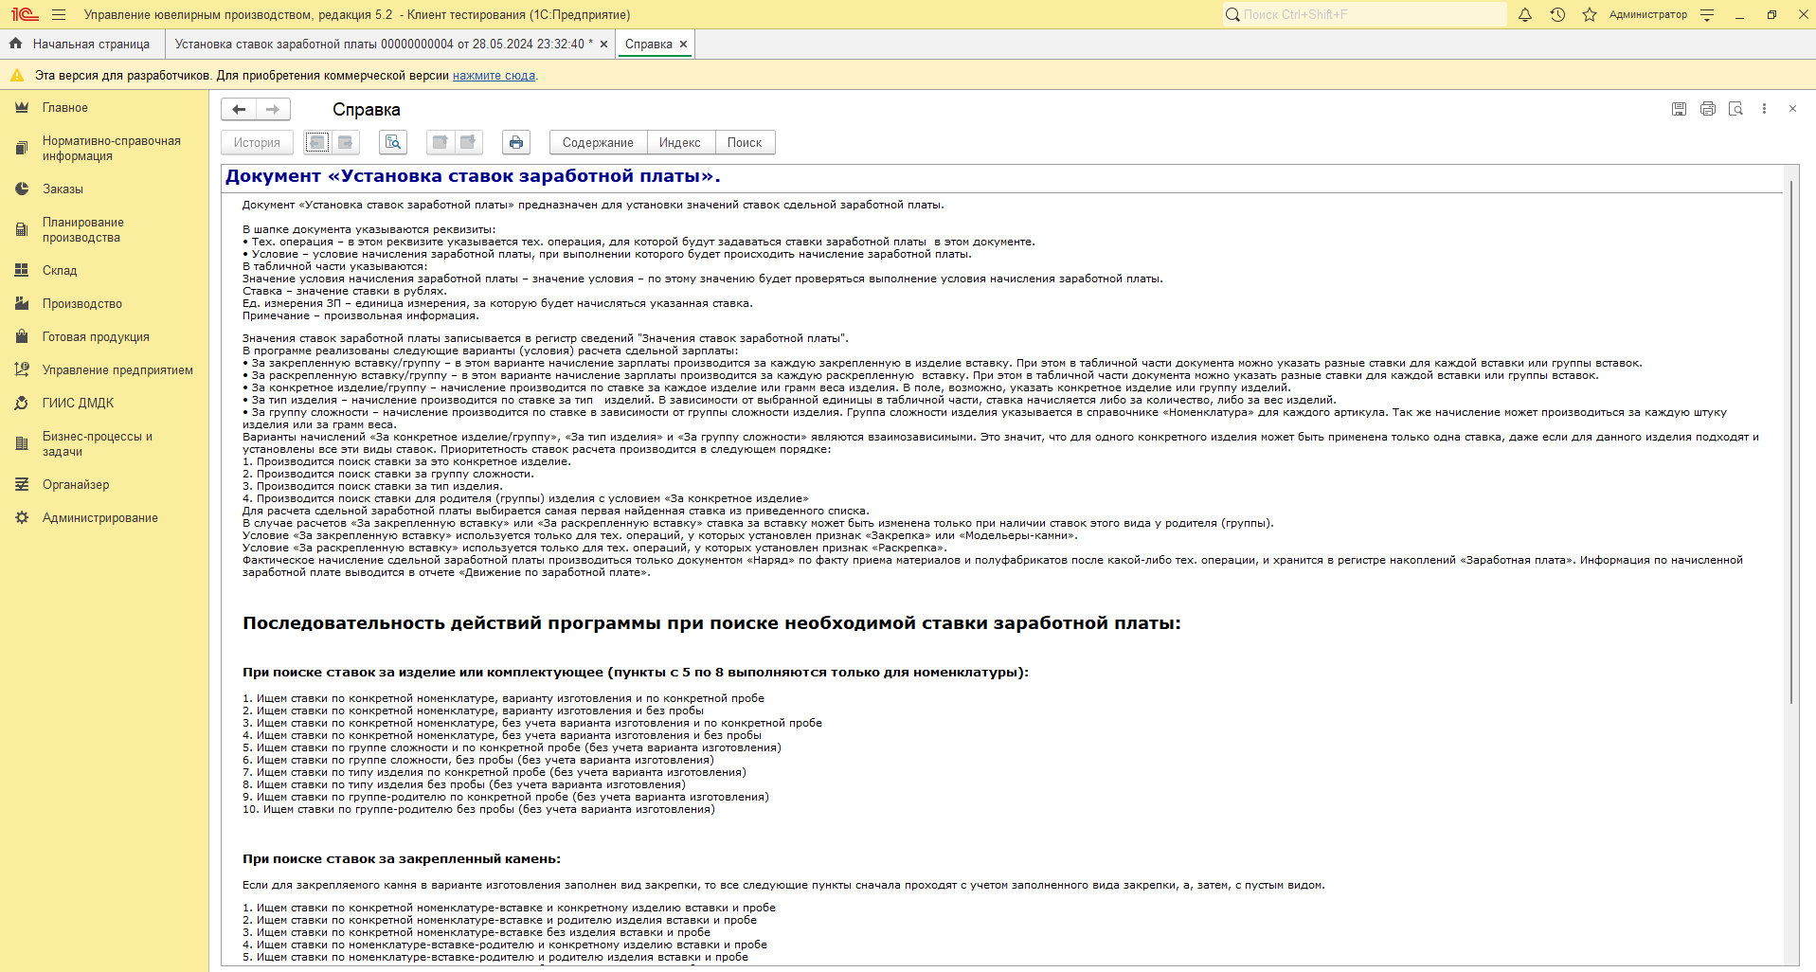This screenshot has width=1816, height=972.
Task: Go forward with the right arrow button
Action: click(273, 109)
